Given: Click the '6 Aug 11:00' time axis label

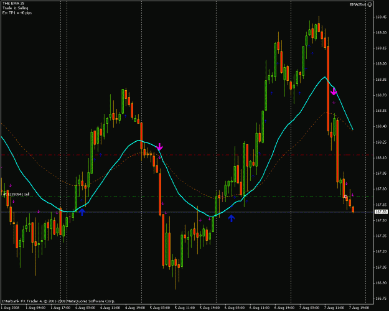Looking at the screenshot, I should coord(260,308).
